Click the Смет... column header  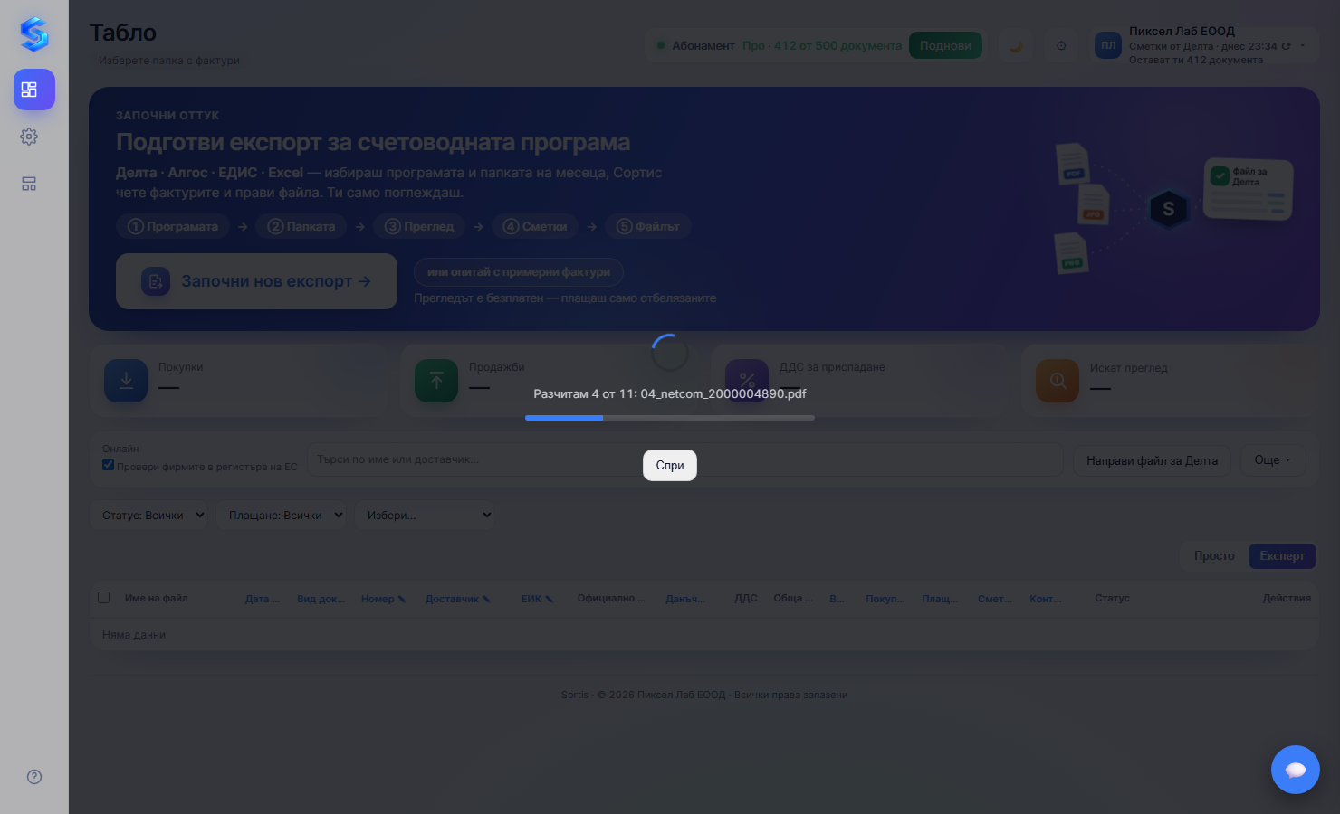pyautogui.click(x=994, y=599)
